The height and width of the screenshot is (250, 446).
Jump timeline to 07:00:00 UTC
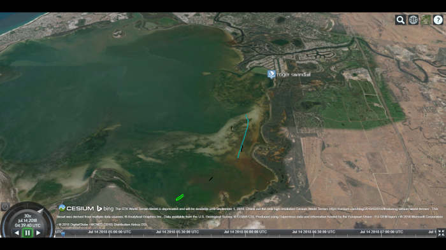click(x=382, y=232)
